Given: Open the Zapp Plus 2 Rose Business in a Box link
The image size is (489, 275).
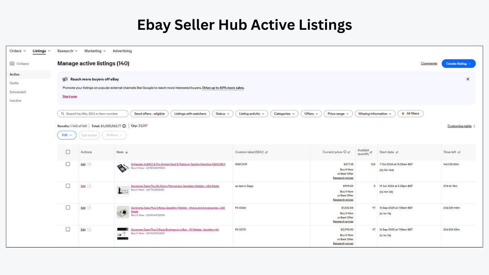Looking at the screenshot, I should click(175, 230).
